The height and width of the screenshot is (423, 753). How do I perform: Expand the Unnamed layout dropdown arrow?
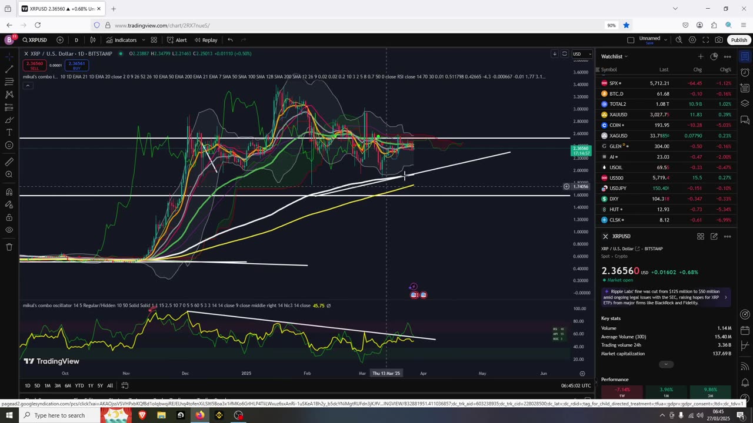coord(665,40)
